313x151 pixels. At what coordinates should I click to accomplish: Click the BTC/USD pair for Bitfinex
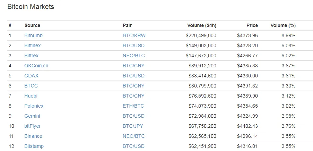(x=133, y=45)
